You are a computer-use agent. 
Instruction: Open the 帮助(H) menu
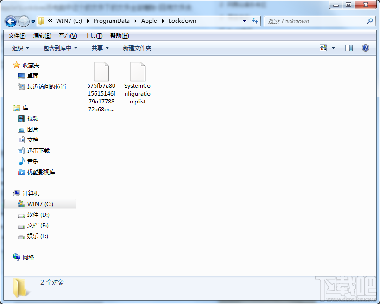(x=120, y=36)
